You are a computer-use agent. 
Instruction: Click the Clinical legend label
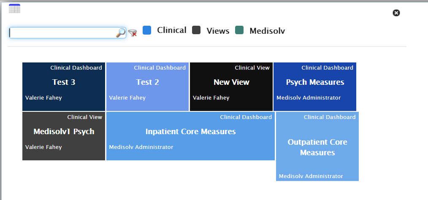tap(171, 30)
